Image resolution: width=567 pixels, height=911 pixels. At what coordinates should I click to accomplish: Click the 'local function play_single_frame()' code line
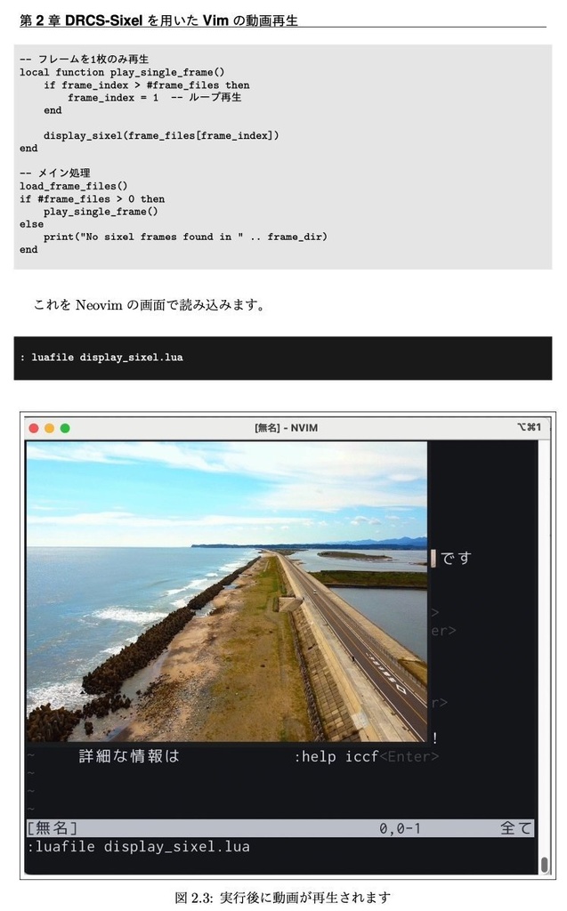(x=122, y=72)
